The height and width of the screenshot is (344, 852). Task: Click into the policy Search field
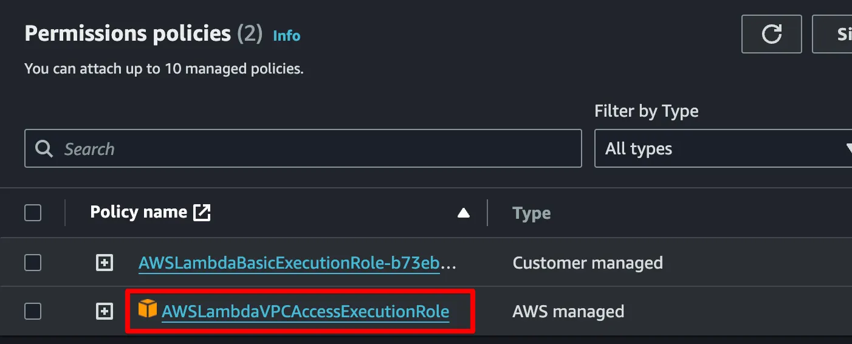coord(316,149)
